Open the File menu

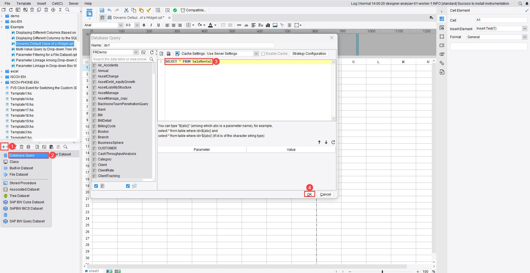pyautogui.click(x=7, y=4)
